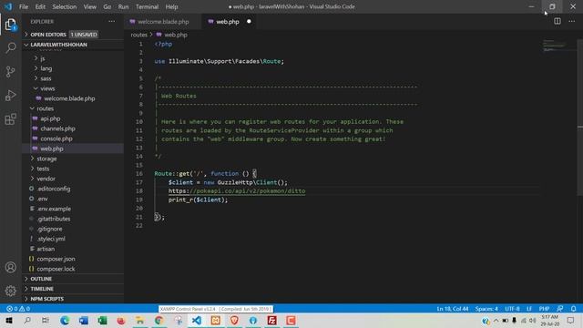This screenshot has width=583, height=328.
Task: Switch to welcome.blade.php editor tab
Action: (x=163, y=22)
